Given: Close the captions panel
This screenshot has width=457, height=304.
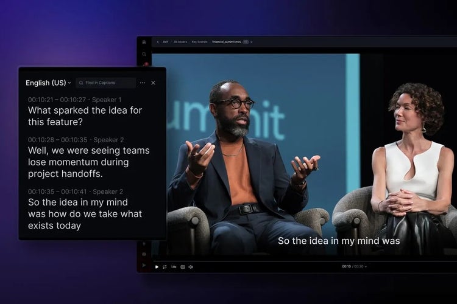Looking at the screenshot, I should point(153,83).
